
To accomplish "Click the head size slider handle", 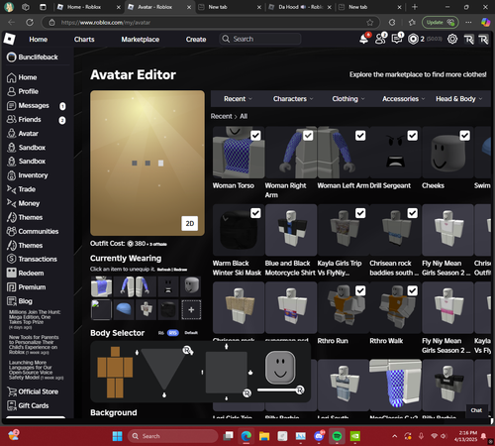I will pyautogui.click(x=300, y=390).
